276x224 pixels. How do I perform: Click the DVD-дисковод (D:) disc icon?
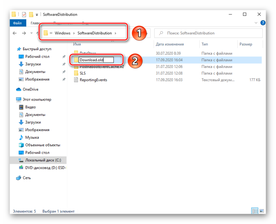21,168
